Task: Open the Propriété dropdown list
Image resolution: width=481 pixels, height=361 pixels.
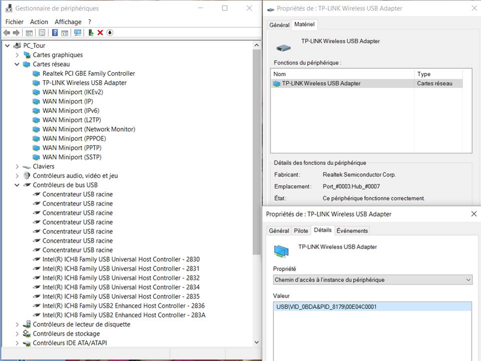Action: pos(372,280)
